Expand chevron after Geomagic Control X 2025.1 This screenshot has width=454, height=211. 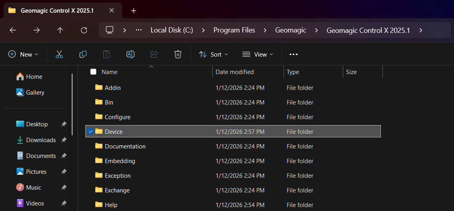coord(420,30)
